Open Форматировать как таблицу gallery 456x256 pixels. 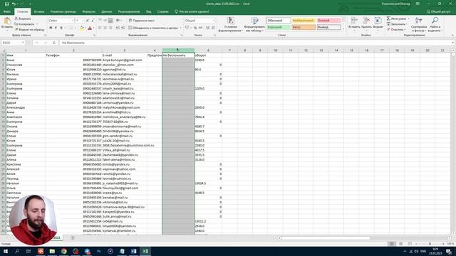(254, 24)
